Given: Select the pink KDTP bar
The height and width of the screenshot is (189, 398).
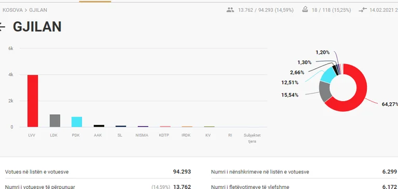Looking at the screenshot, I should click(x=165, y=126).
